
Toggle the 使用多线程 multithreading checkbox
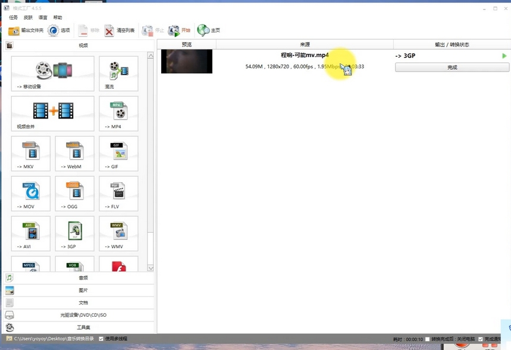point(101,339)
